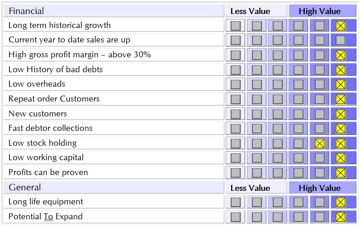Uncheck the fifth checkbox in Low stock holding row
360x226 pixels.
point(320,143)
